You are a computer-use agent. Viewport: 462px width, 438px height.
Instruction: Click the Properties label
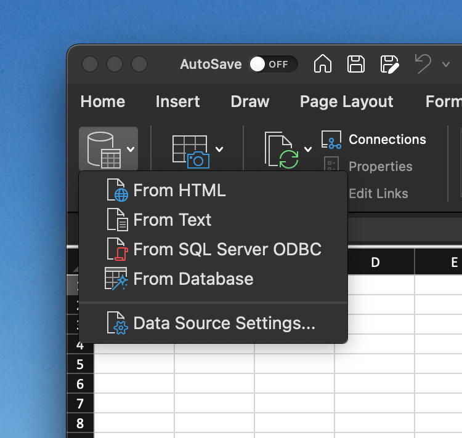(381, 167)
